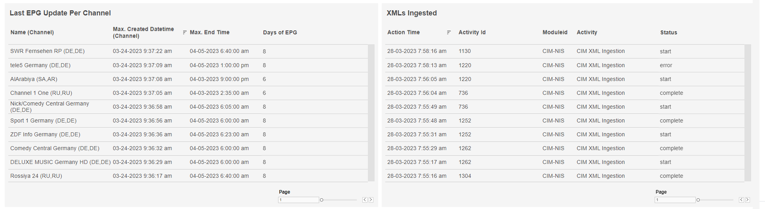Select the SWR Fernsehen RP (DE,DE) row
Viewport: 765px width, 209px height.
[x=47, y=51]
